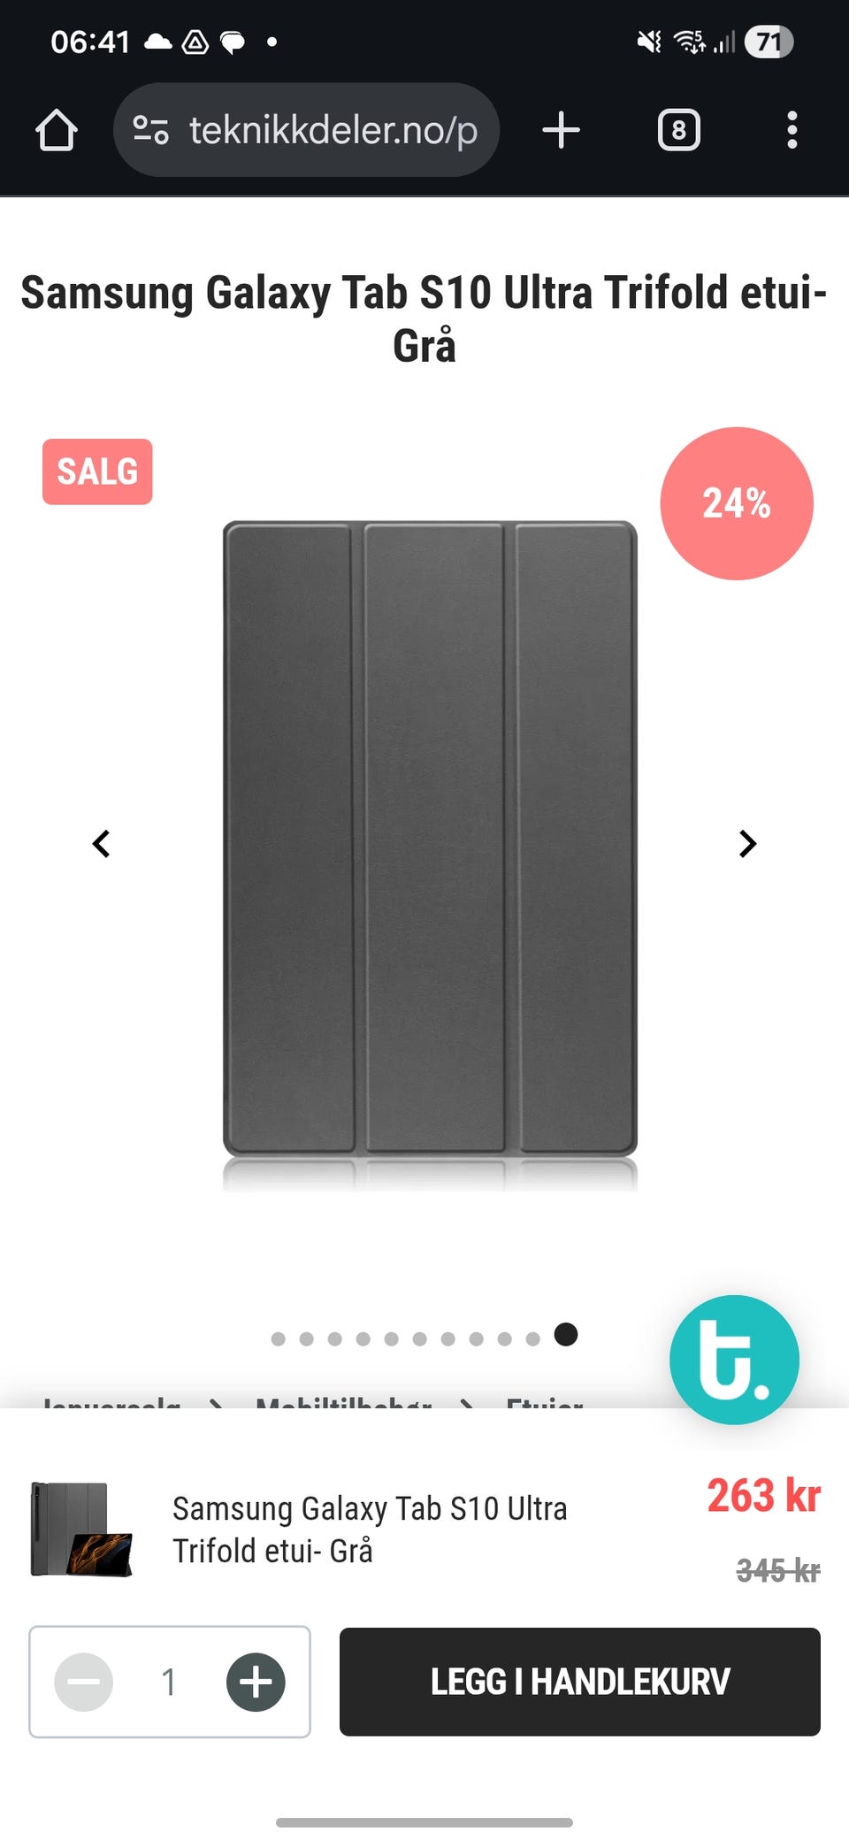
Task: Show the previous product image
Action: (x=102, y=844)
